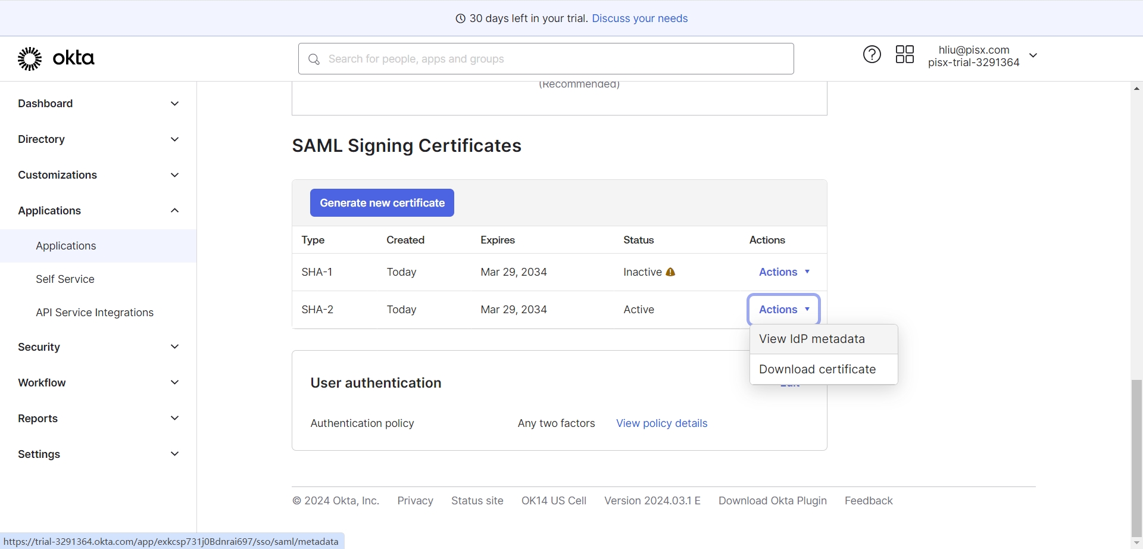1143x549 pixels.
Task: Open Self Service in sidebar
Action: 65,279
